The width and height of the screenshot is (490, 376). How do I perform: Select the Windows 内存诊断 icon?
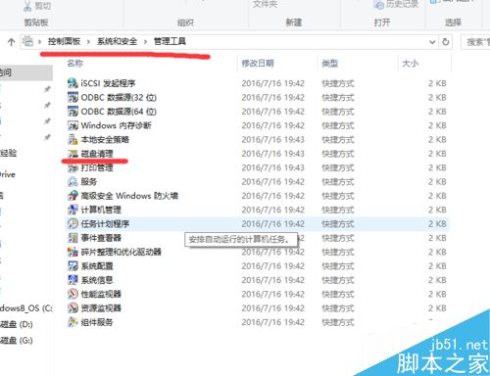click(x=73, y=125)
